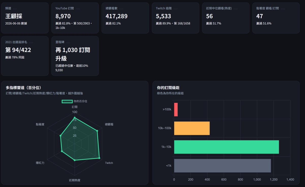Click the radar Twitch axis label
This screenshot has width=305, height=187.
coord(109,163)
